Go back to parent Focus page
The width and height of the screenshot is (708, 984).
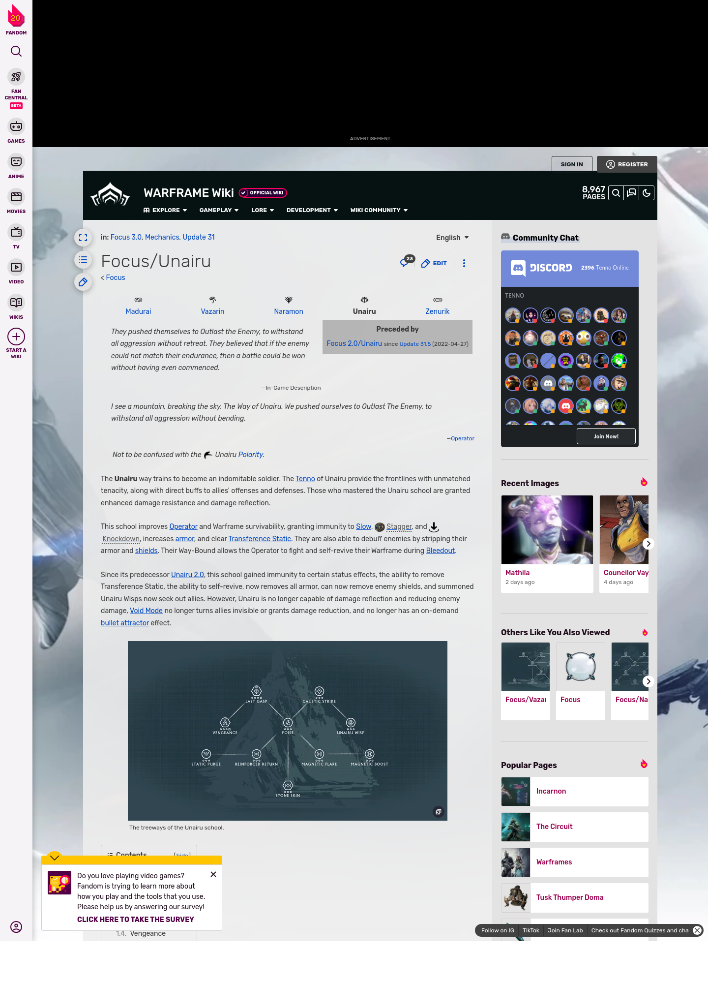(116, 277)
